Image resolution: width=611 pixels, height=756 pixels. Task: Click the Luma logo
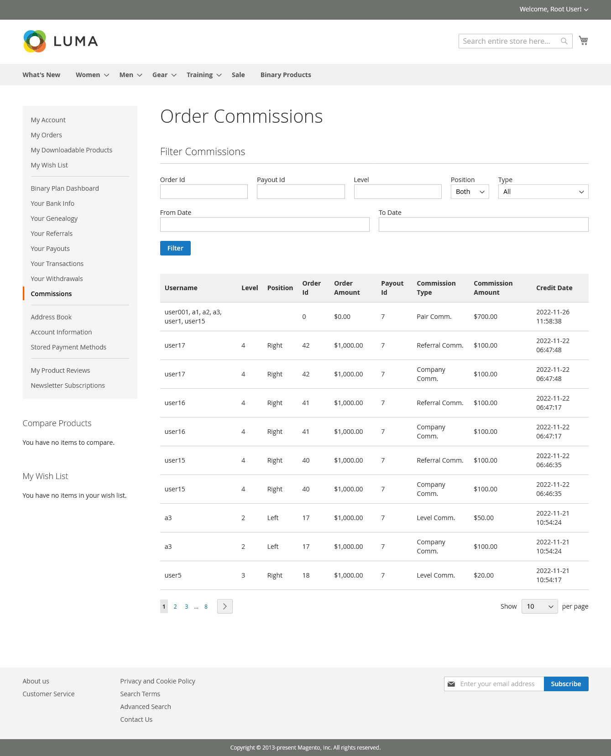coord(61,42)
